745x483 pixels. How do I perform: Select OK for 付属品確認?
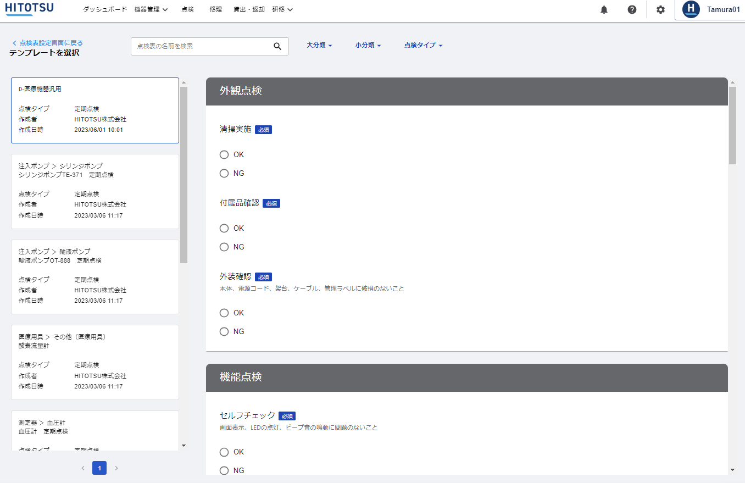pos(224,228)
